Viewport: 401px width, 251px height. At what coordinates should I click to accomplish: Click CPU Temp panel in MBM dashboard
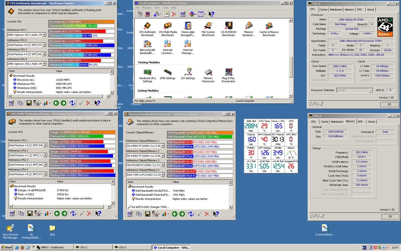tap(265, 126)
